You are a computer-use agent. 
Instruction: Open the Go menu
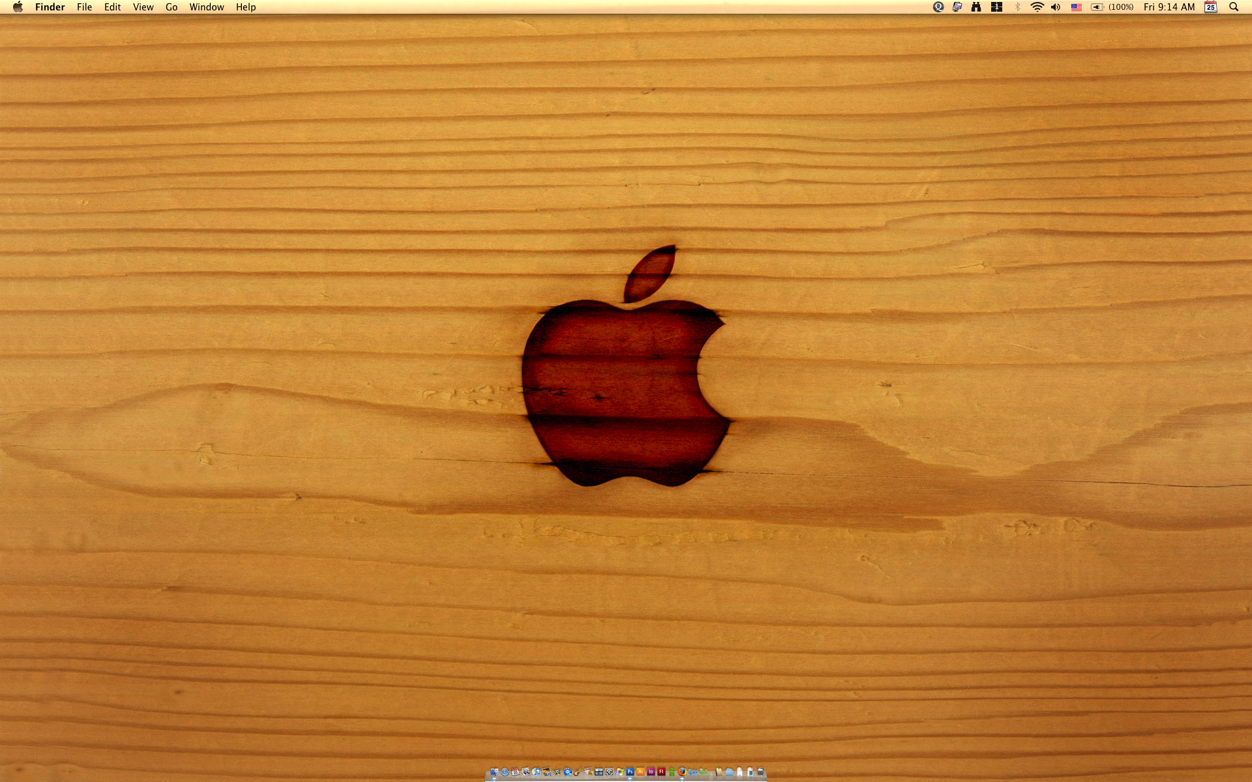point(171,7)
